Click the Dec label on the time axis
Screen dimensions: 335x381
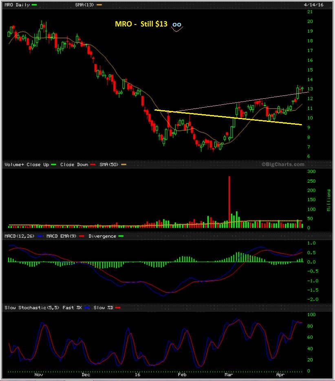coord(86,374)
